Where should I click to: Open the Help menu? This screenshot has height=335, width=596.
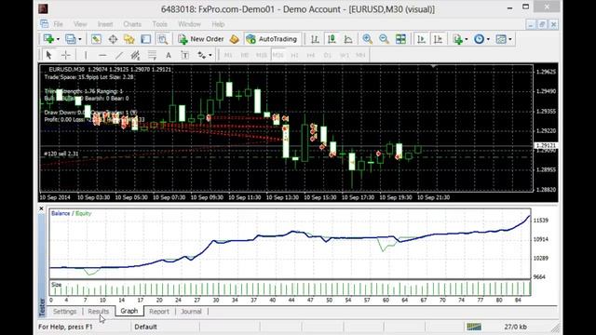(218, 24)
